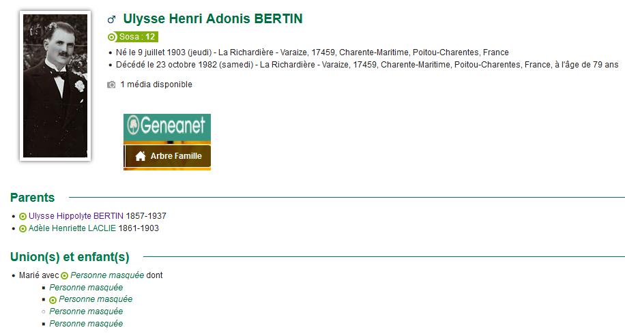Screen dimensions: 625x334
Task: Click the camera icon beside media count
Action: pyautogui.click(x=111, y=85)
